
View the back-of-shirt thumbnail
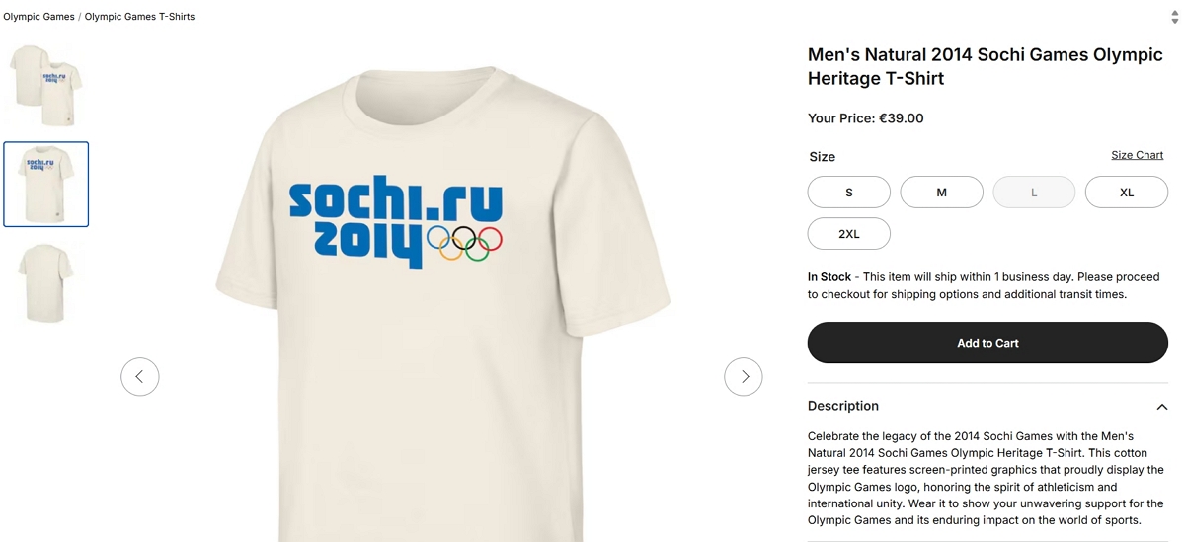pyautogui.click(x=45, y=283)
